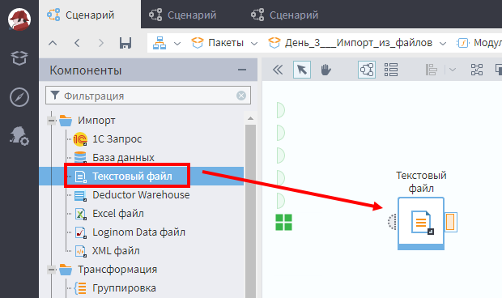Expand the День_3___Импорт_из_файлов dropdown chevron

click(x=443, y=44)
